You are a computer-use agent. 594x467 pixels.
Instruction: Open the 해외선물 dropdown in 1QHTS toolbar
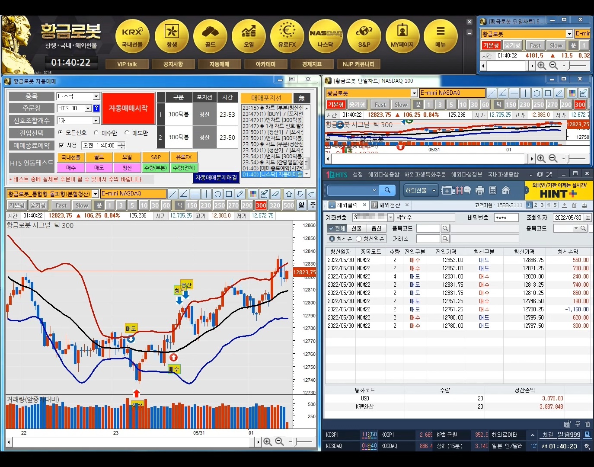pos(421,190)
